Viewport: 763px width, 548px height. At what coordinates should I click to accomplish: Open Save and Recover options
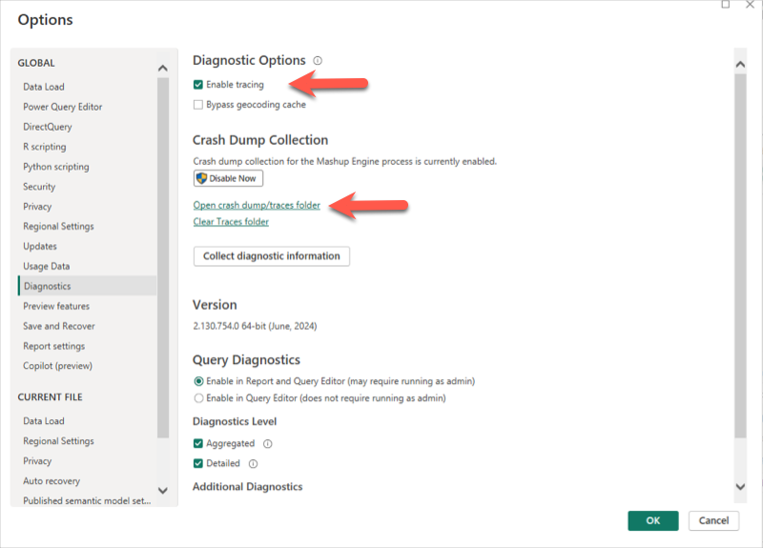[59, 326]
